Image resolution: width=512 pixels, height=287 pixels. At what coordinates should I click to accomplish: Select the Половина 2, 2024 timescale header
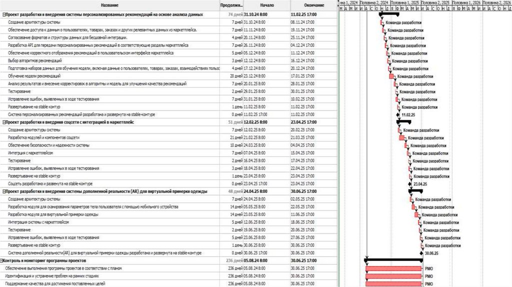pyautogui.click(x=374, y=2)
